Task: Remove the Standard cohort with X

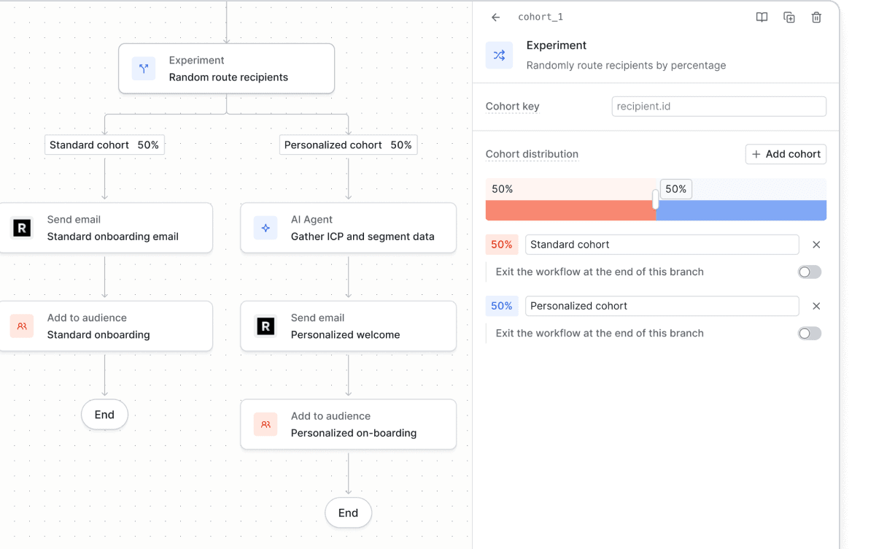Action: [x=816, y=245]
